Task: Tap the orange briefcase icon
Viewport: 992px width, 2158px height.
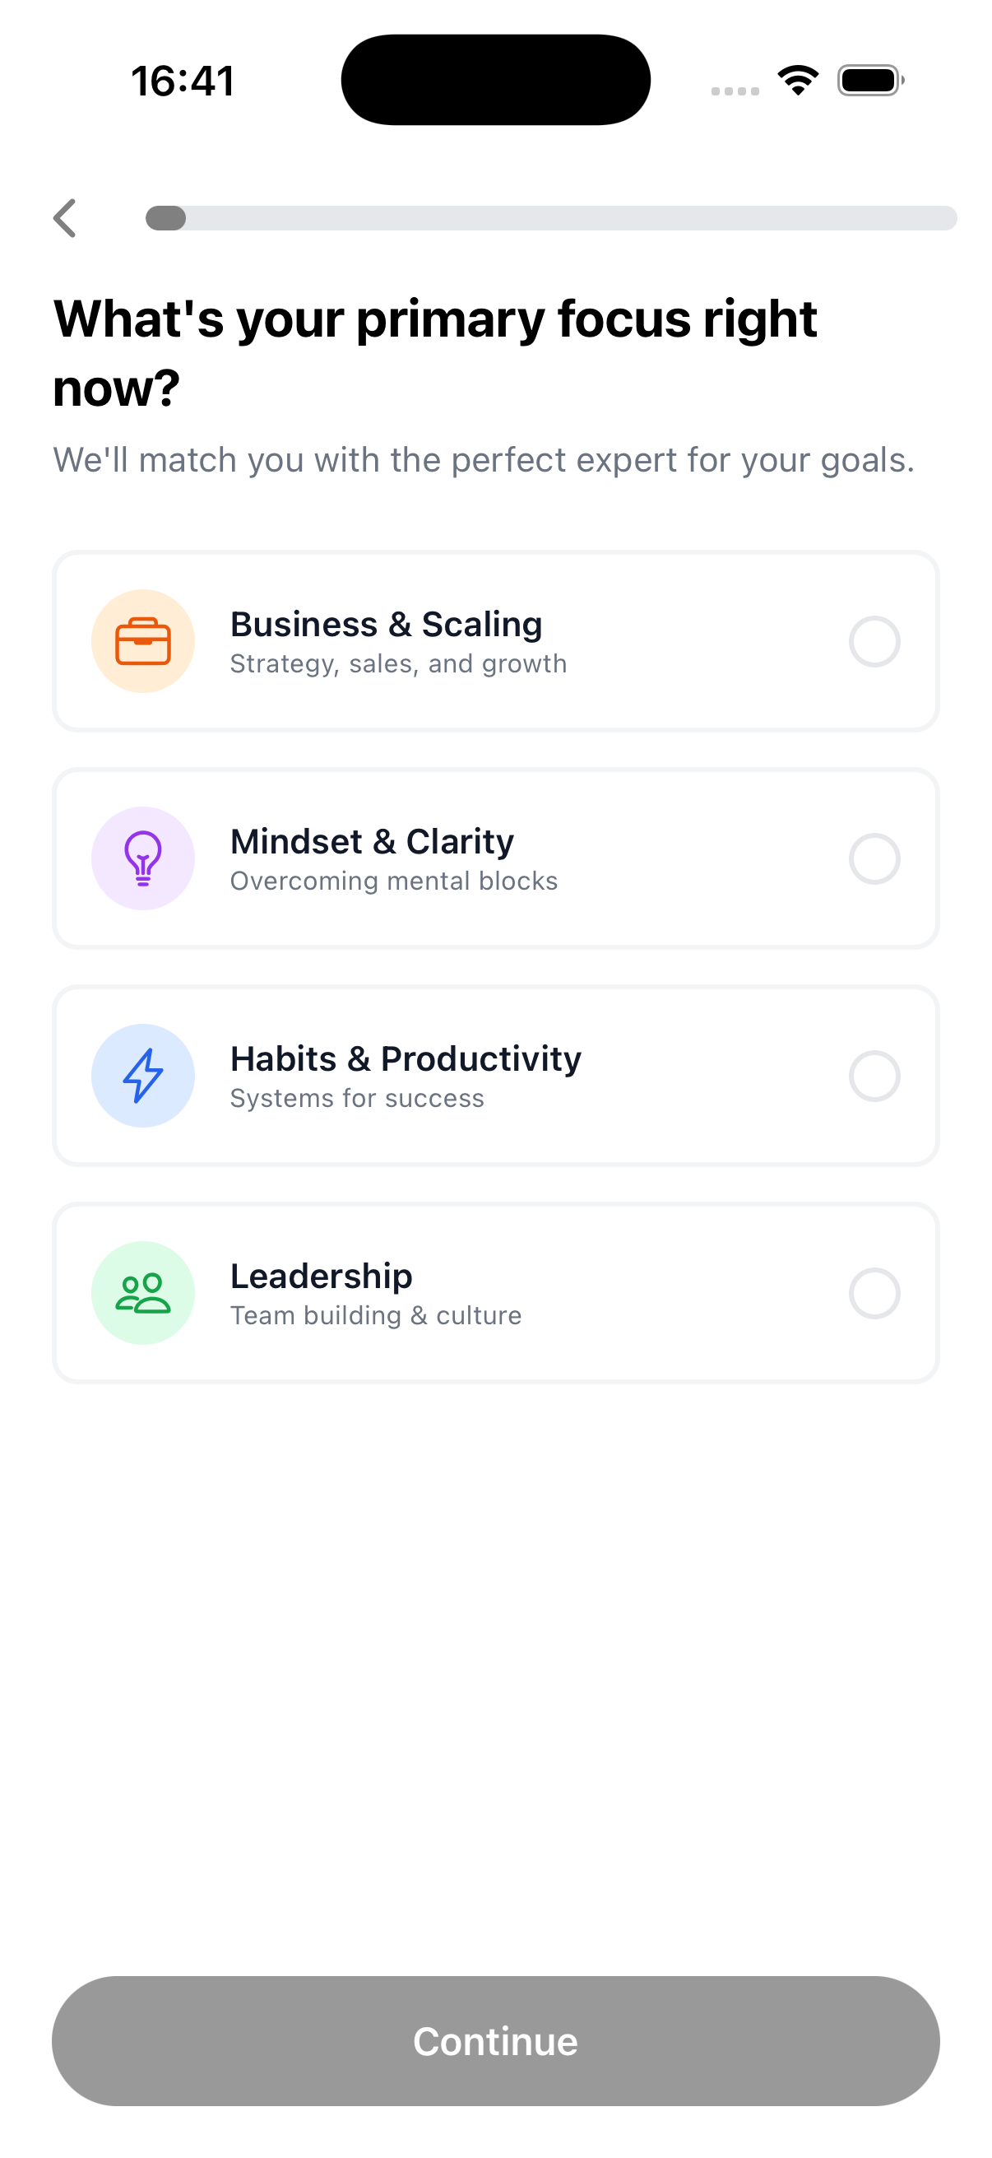Action: pos(143,642)
